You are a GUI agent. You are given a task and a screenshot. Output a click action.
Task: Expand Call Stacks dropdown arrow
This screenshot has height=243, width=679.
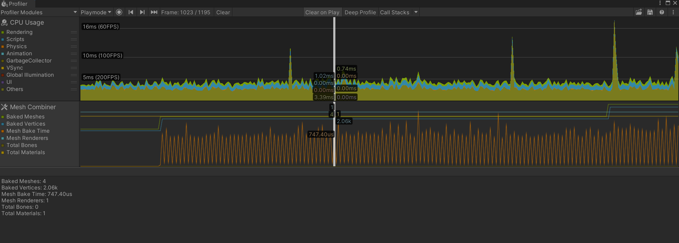tap(416, 12)
